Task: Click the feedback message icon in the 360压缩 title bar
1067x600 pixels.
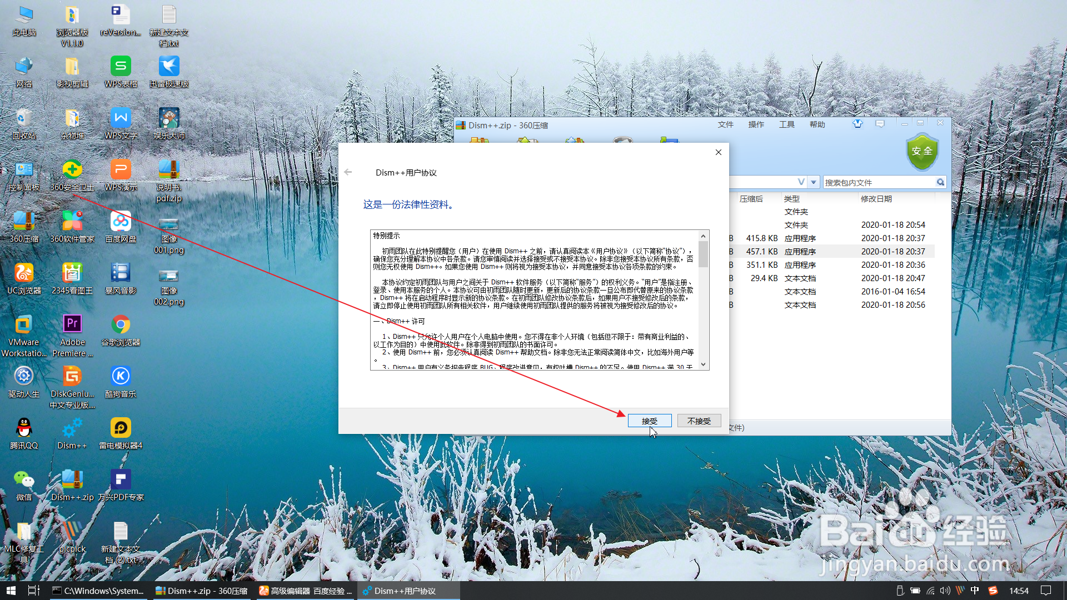Action: coord(880,124)
